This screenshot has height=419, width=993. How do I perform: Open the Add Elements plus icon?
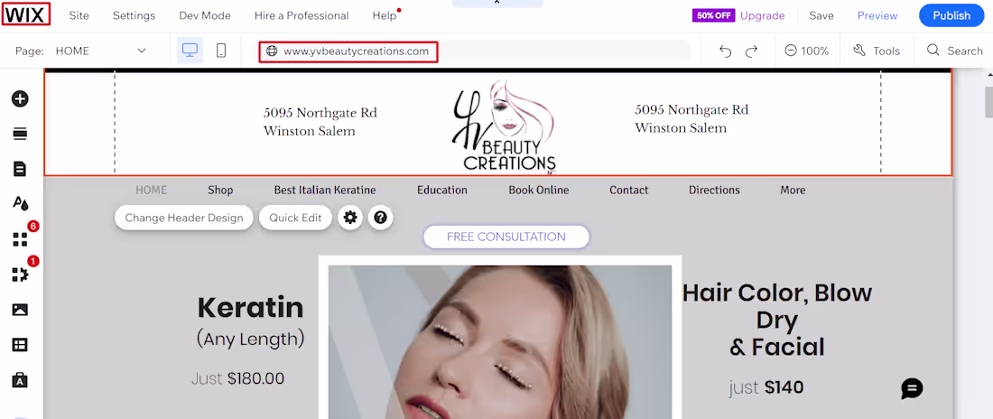[x=20, y=99]
